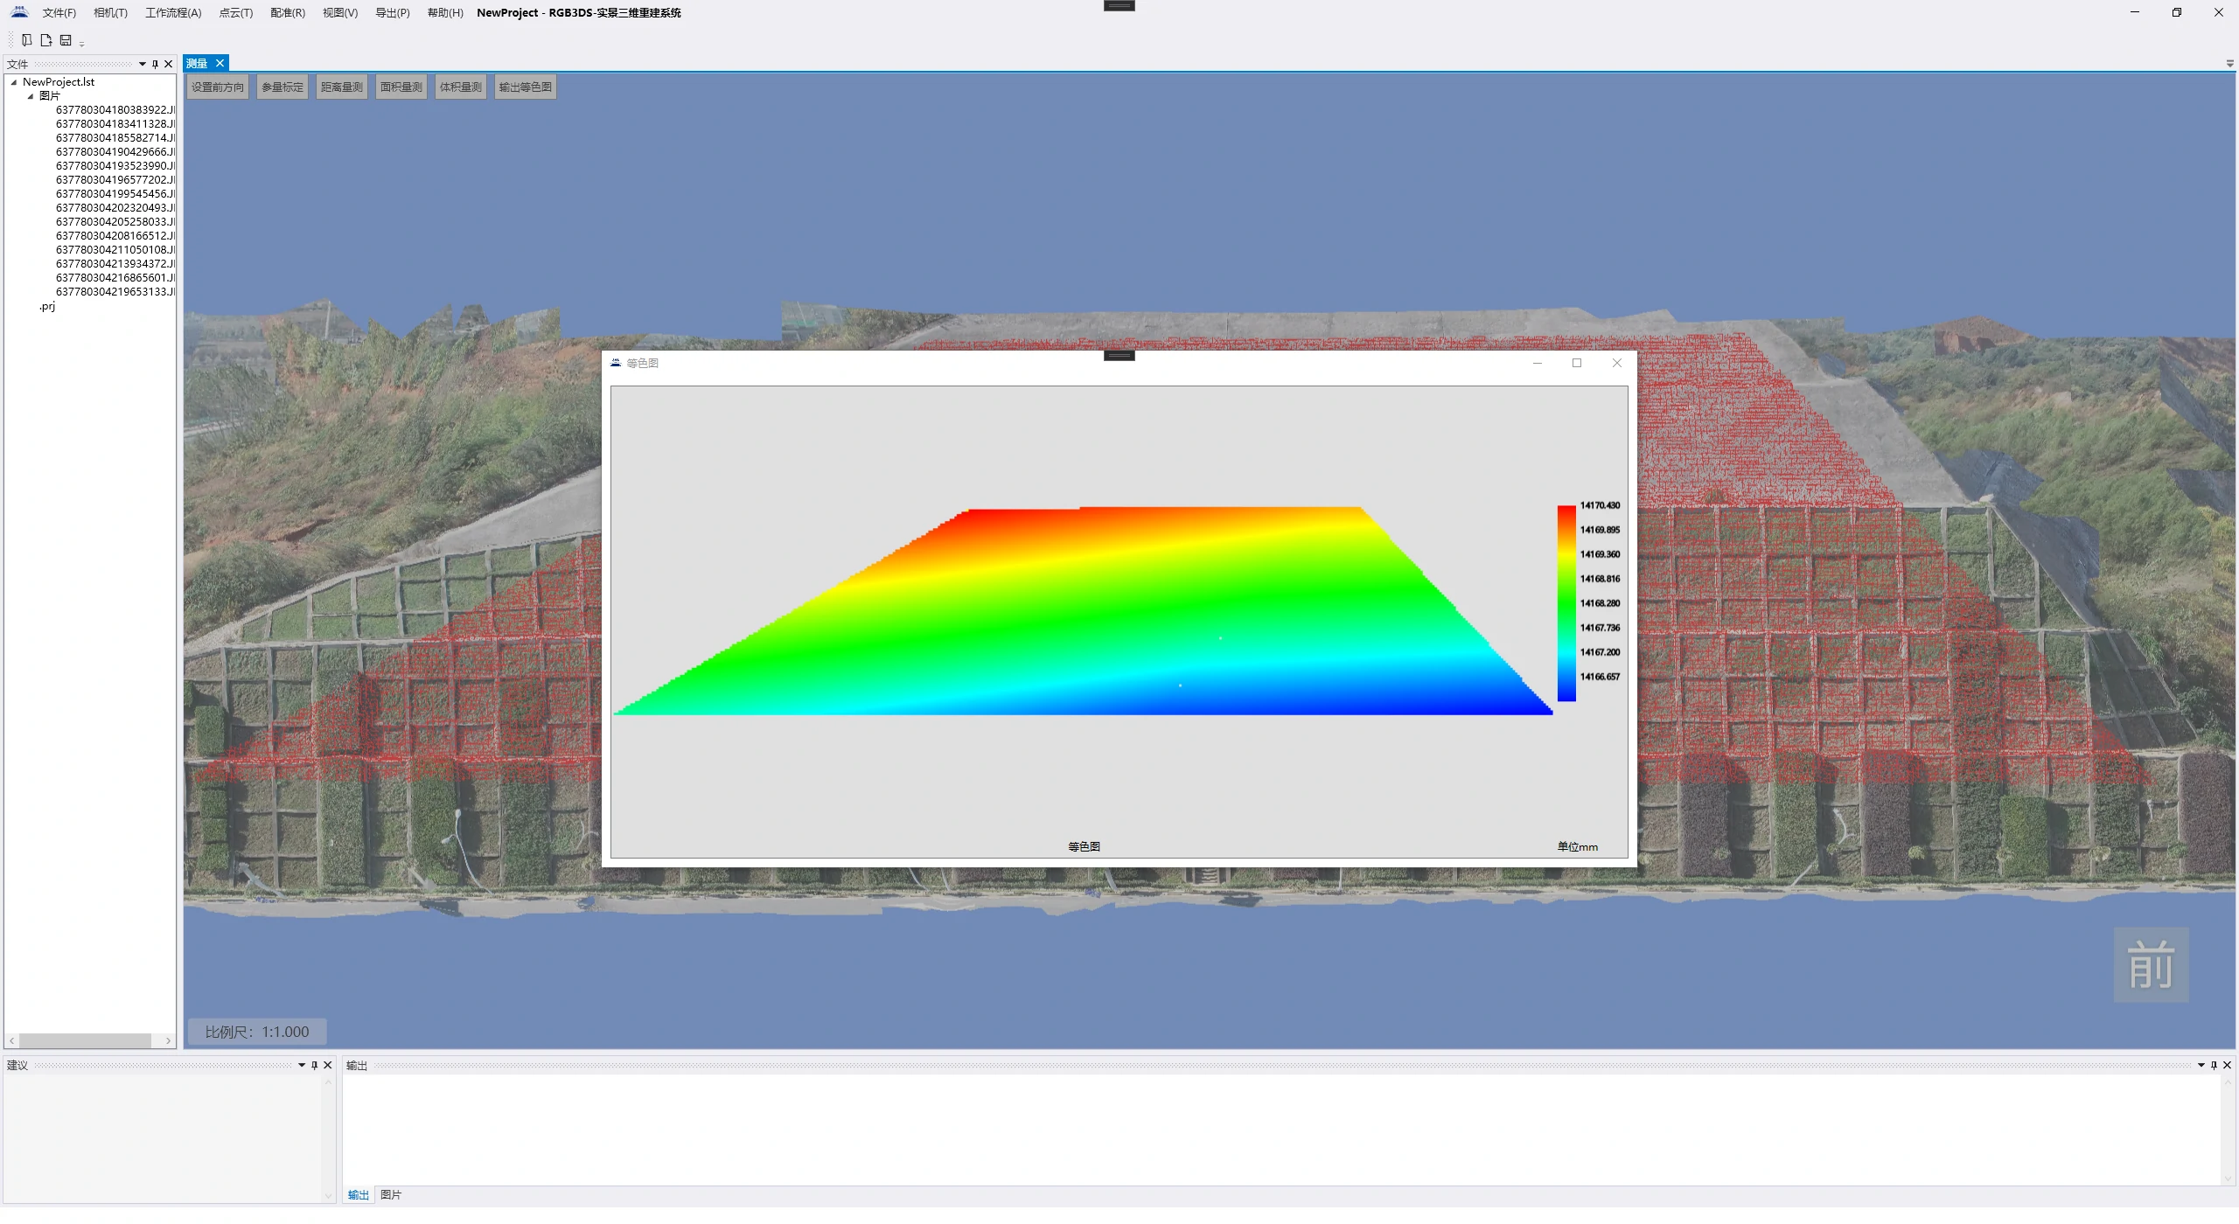Close the 文件 panel
Screen dimensions: 2239x1224
(169, 64)
